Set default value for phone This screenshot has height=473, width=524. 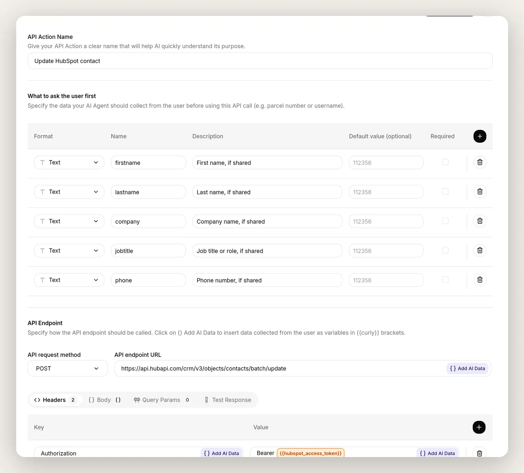[386, 280]
